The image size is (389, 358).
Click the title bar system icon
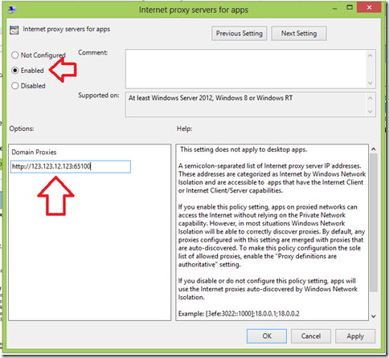point(12,10)
